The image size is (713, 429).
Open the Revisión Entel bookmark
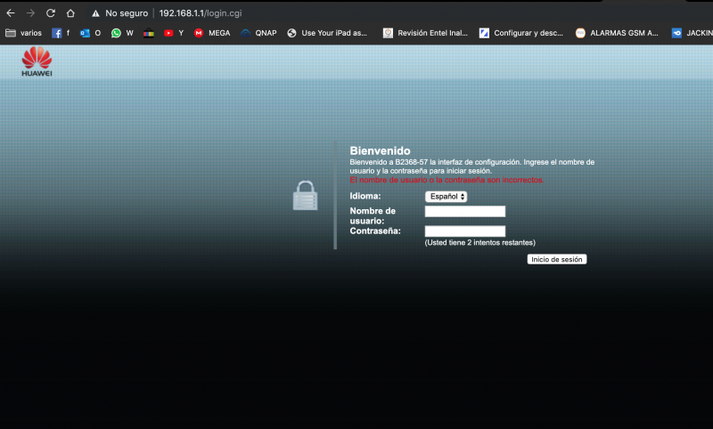click(x=424, y=33)
